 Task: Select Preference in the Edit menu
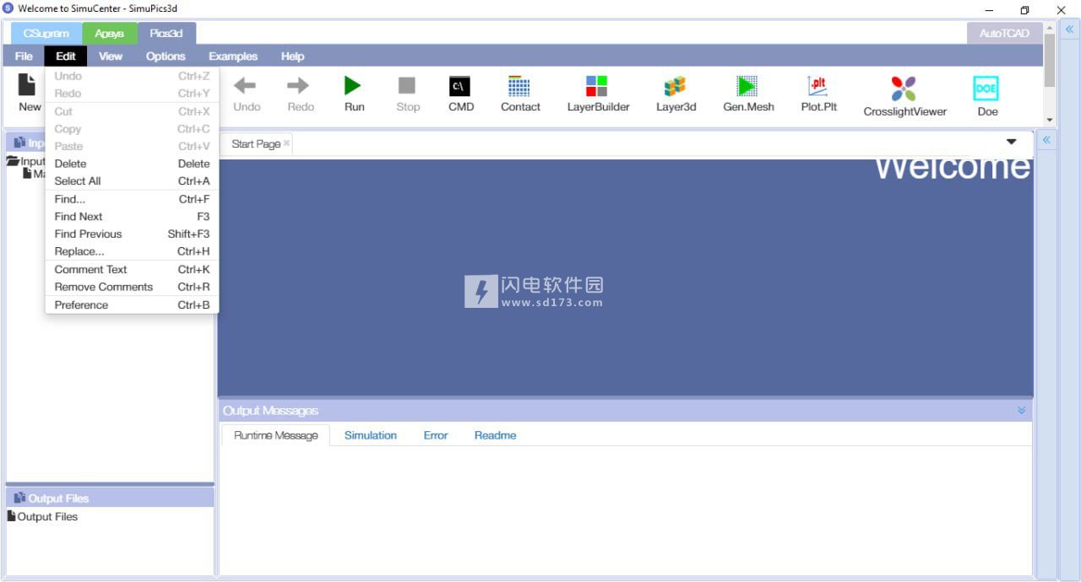(81, 304)
